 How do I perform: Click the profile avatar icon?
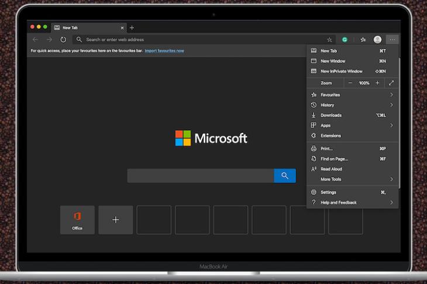(377, 40)
